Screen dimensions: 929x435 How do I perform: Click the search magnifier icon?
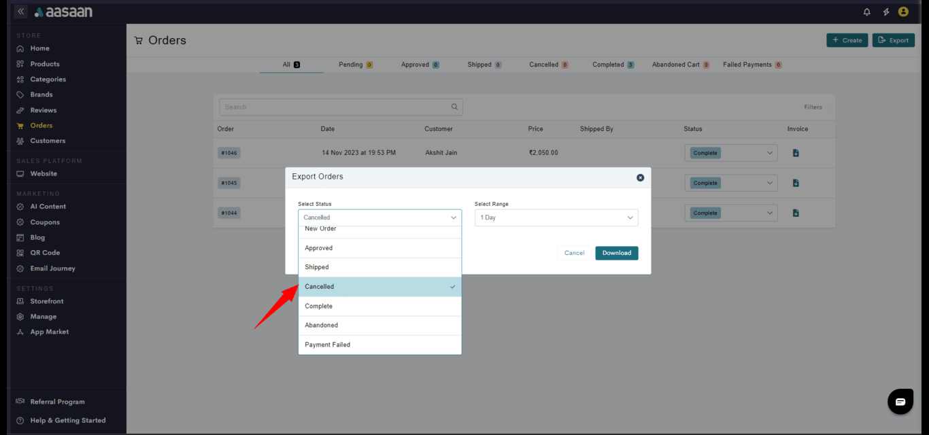tap(454, 107)
